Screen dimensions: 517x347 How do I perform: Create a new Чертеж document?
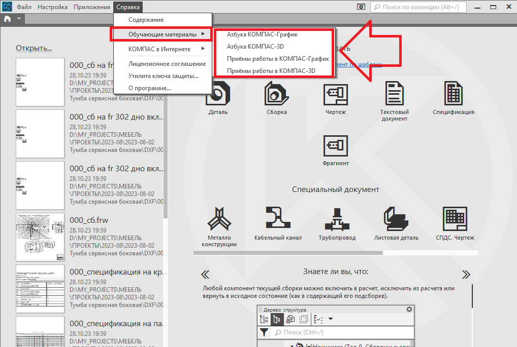coord(336,98)
